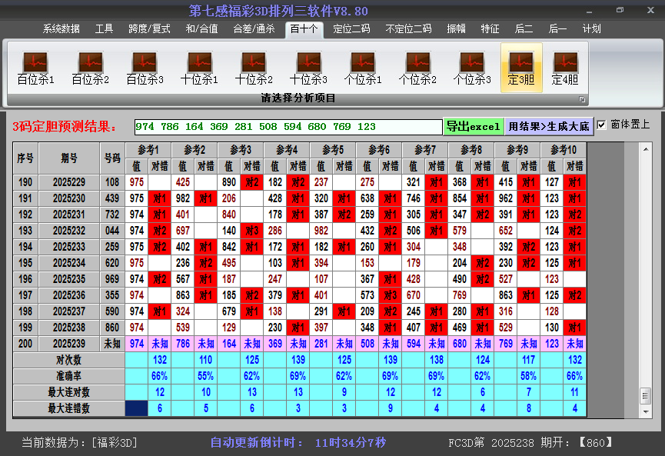Select the 十位杀3 icon
665x456 pixels.
tap(308, 68)
